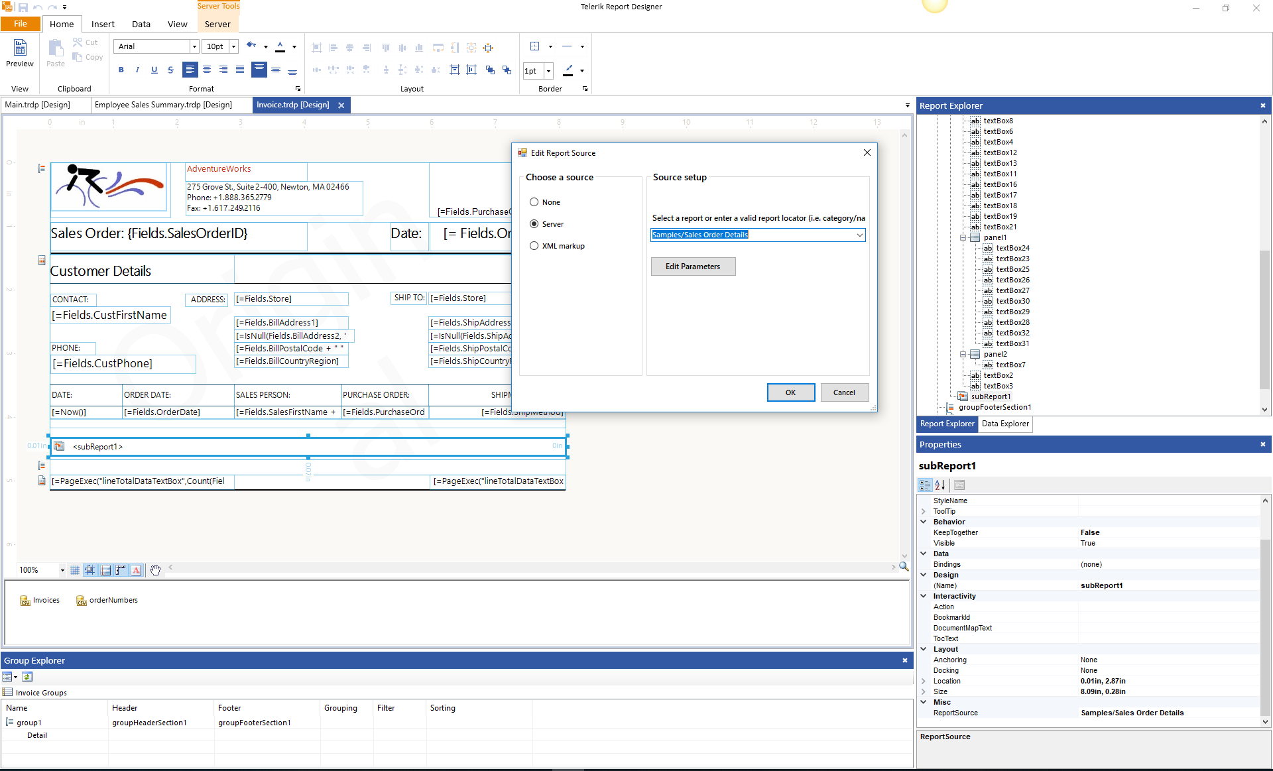Select the None source radio button
Screen dimensions: 1273x771
pyautogui.click(x=534, y=202)
